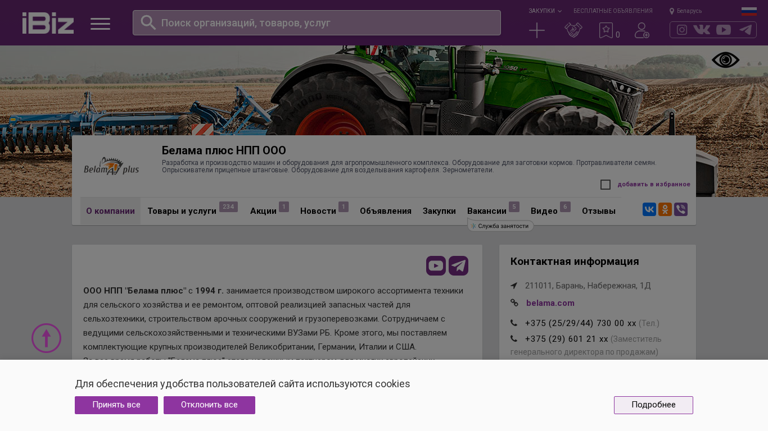Click the address 211011, Барань, Набережная, 1Д

point(588,286)
